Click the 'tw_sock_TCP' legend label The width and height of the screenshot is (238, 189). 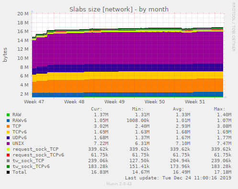point(28,161)
